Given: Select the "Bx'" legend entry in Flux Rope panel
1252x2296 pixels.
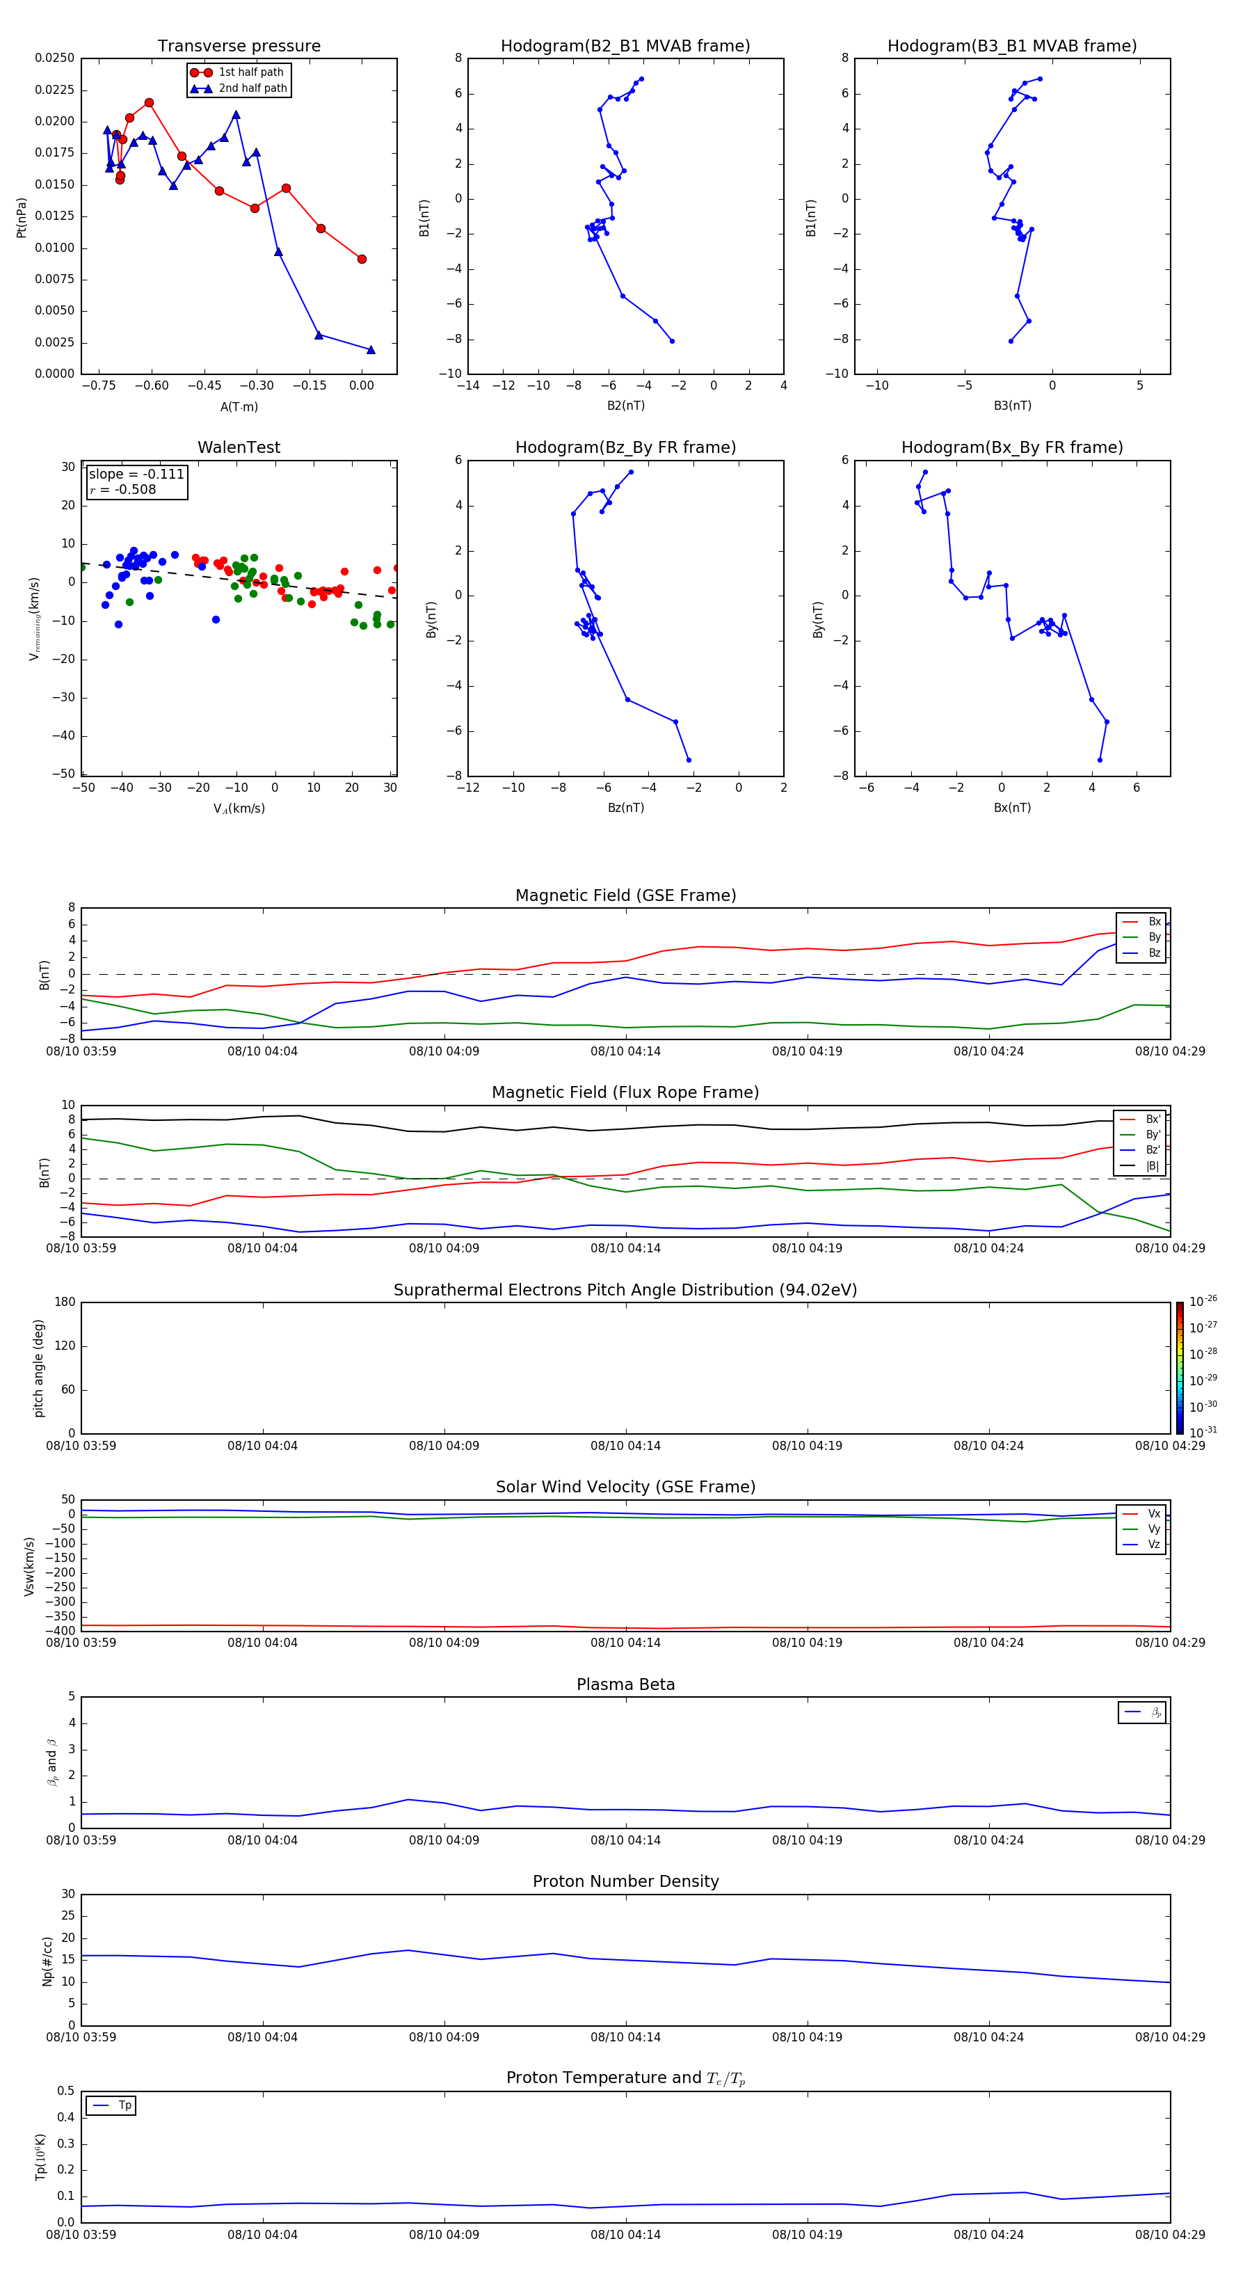Looking at the screenshot, I should point(1141,1119).
